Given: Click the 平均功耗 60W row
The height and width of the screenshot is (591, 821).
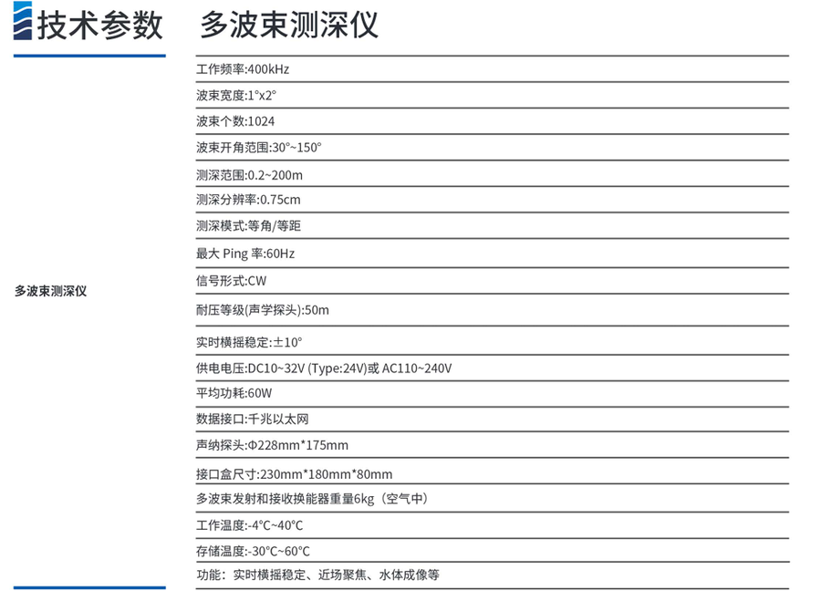Looking at the screenshot, I should (x=234, y=393).
